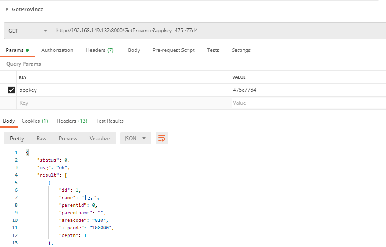Viewport: 386px width, 247px height.
Task: Open the request Headers (7) tab
Action: pos(100,50)
